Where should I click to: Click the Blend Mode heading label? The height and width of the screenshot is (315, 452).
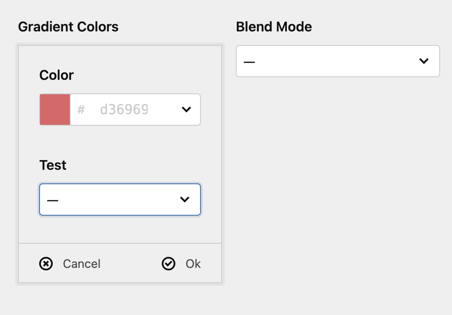(x=274, y=27)
